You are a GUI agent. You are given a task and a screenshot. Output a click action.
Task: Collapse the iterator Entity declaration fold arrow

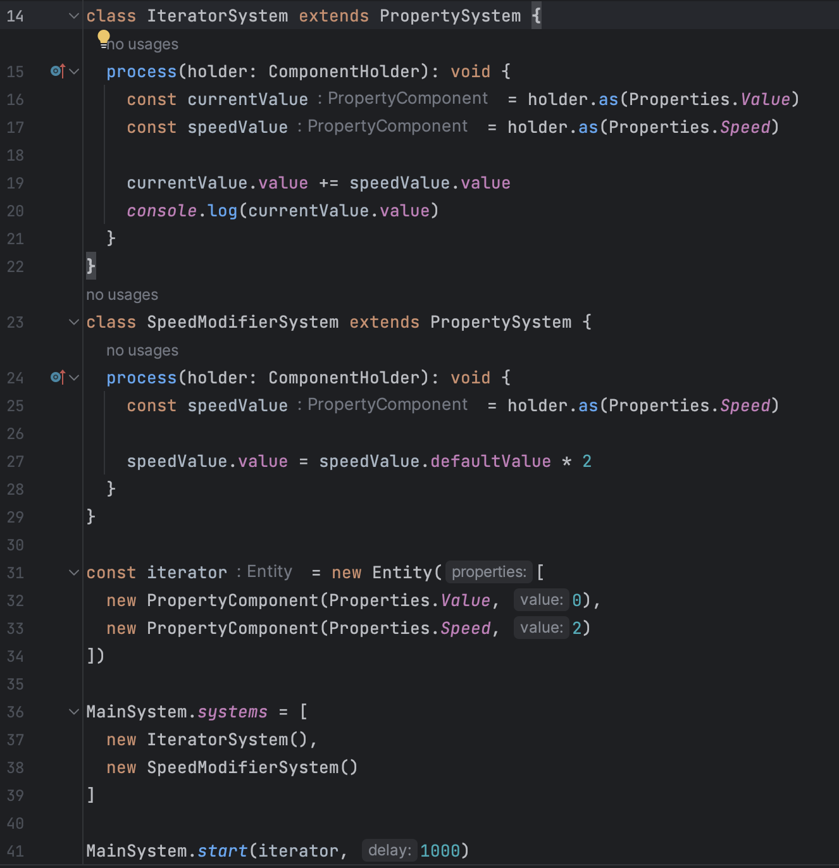[74, 573]
